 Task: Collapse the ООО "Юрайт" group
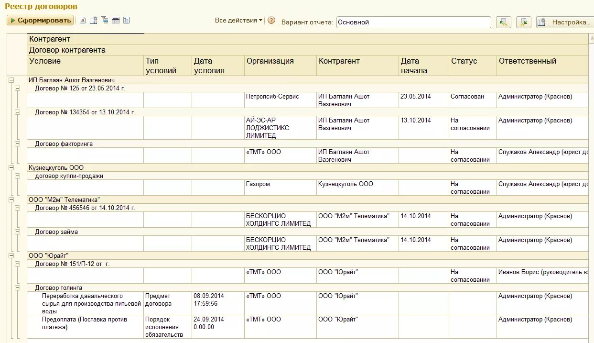(11, 255)
